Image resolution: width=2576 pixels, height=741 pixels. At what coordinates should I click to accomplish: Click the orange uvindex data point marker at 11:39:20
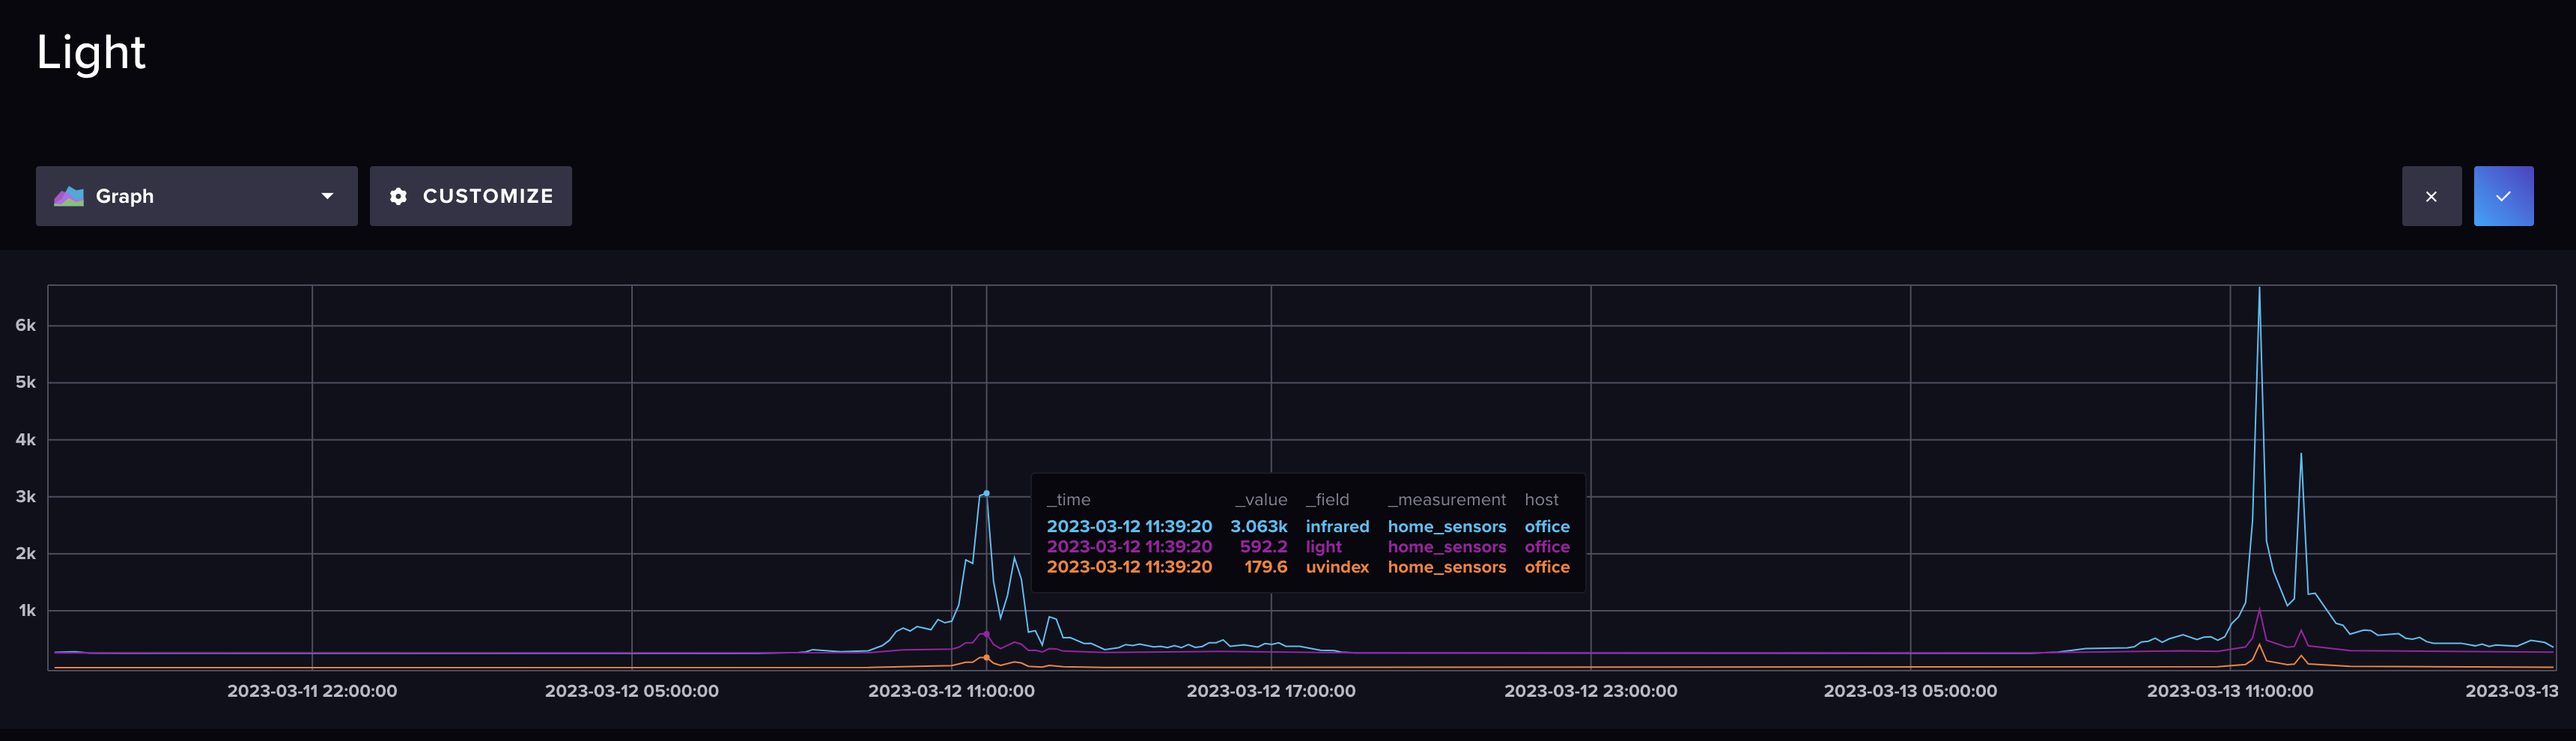pos(986,658)
